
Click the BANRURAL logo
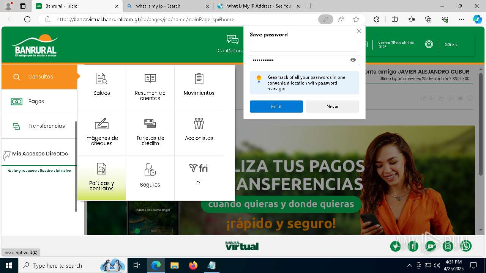(x=35, y=45)
